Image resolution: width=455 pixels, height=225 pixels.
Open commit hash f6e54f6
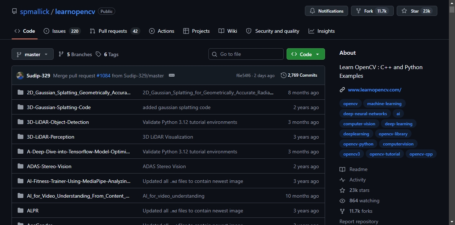[243, 76]
